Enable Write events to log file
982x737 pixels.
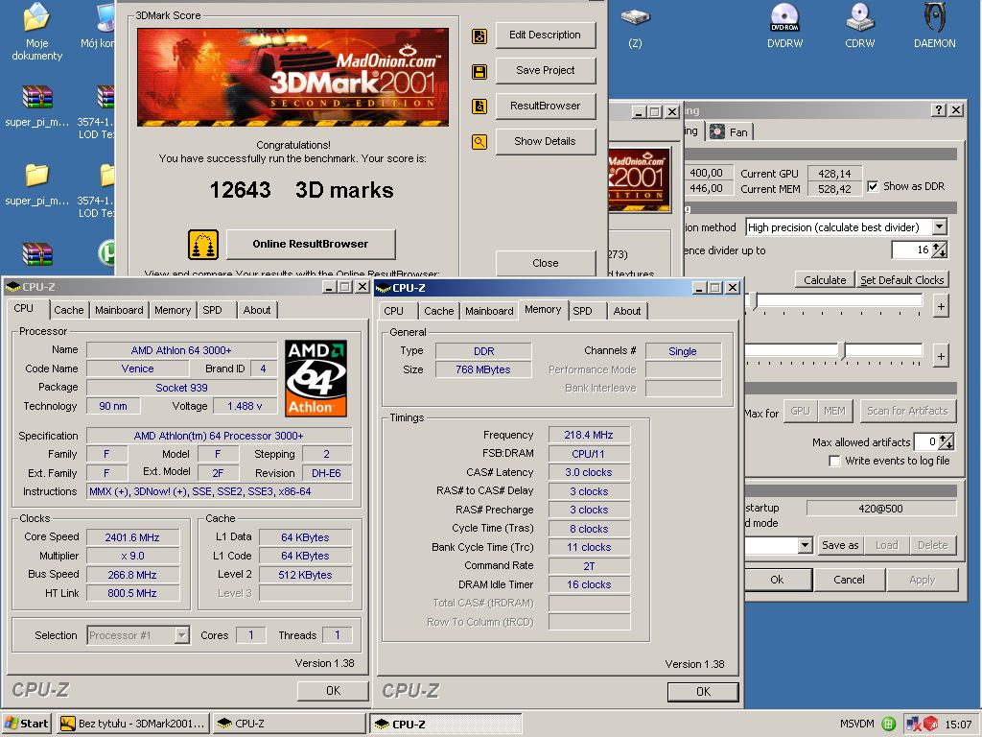point(834,461)
